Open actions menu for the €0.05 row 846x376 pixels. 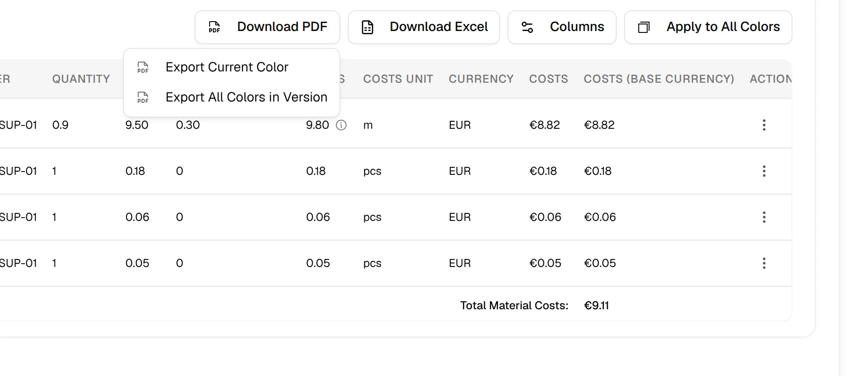(x=764, y=263)
